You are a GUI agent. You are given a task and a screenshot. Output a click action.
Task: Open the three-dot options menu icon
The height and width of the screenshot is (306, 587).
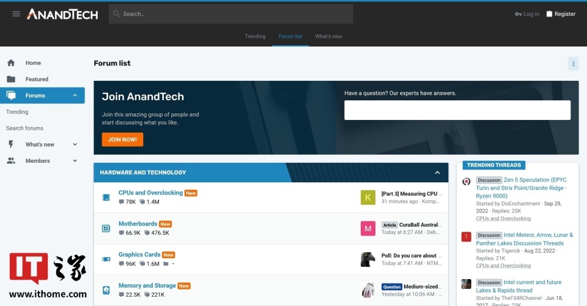[x=573, y=64]
